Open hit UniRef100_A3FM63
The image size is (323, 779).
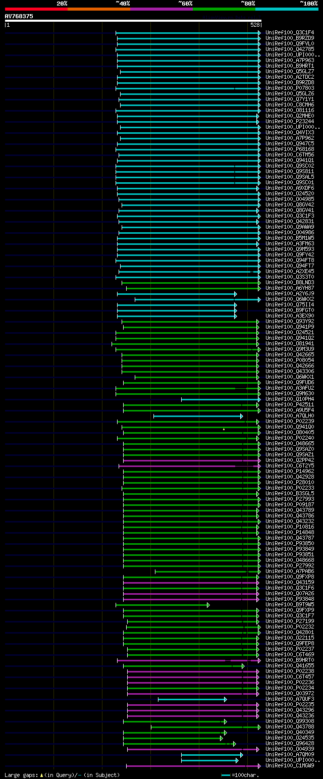290,243
